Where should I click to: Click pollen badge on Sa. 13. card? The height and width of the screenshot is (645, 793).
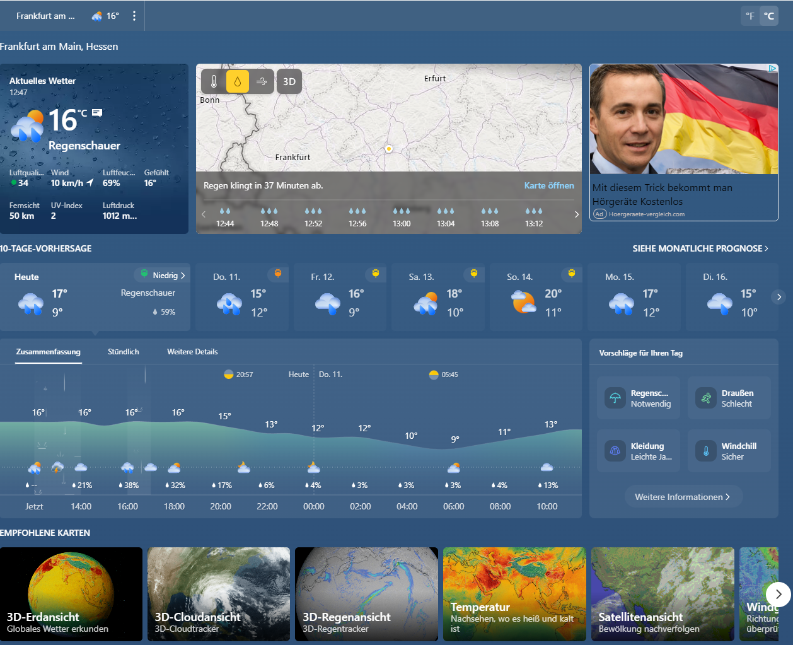tap(474, 274)
